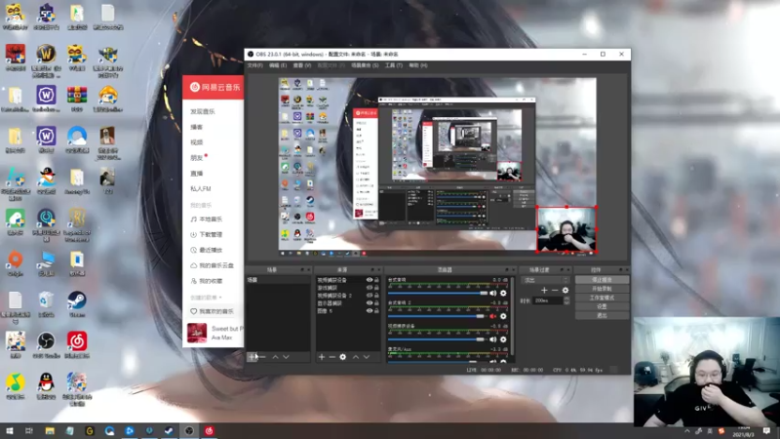Viewport: 780px width, 439px height.
Task: Remove selected scene with minus icon
Action: click(263, 357)
